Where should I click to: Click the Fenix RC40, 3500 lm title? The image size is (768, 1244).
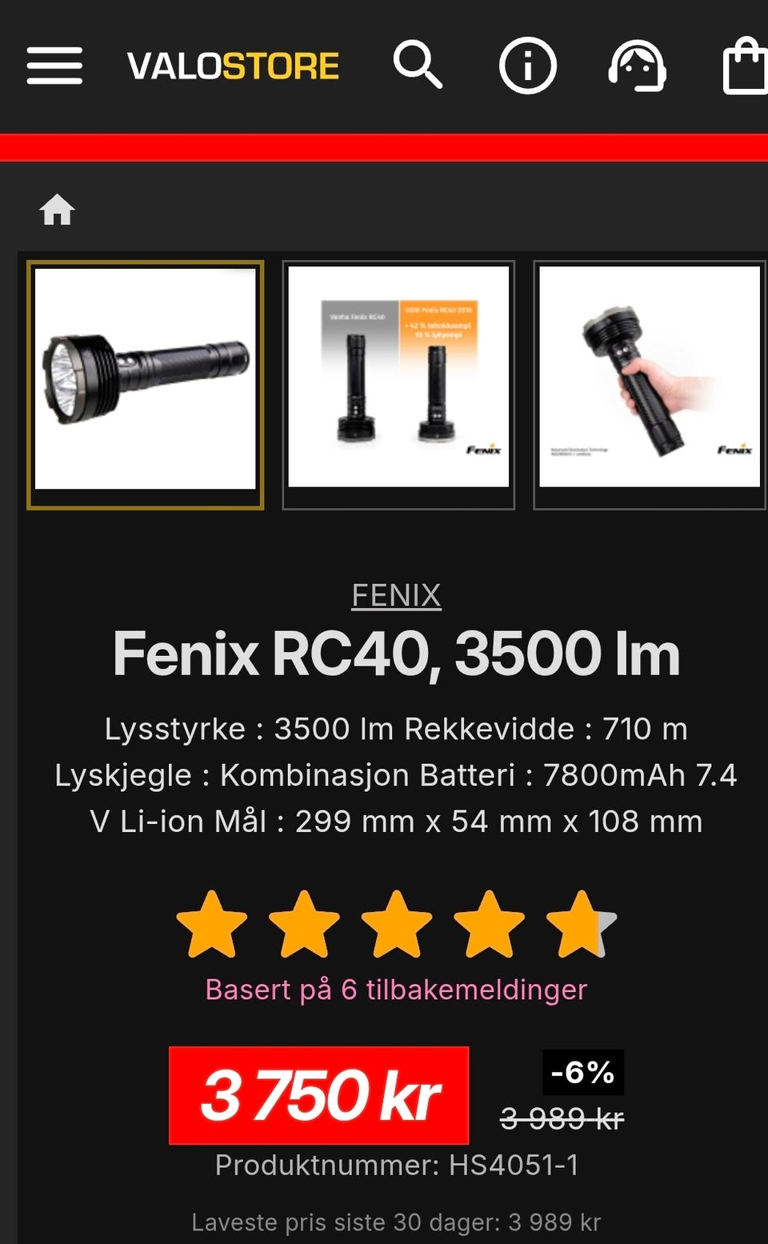[397, 654]
